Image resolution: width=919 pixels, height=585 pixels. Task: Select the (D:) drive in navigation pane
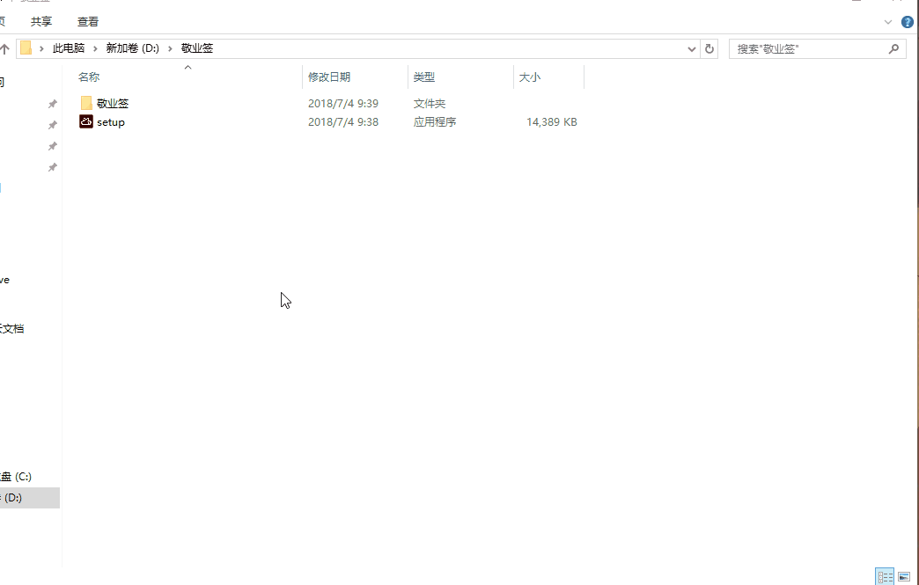29,498
